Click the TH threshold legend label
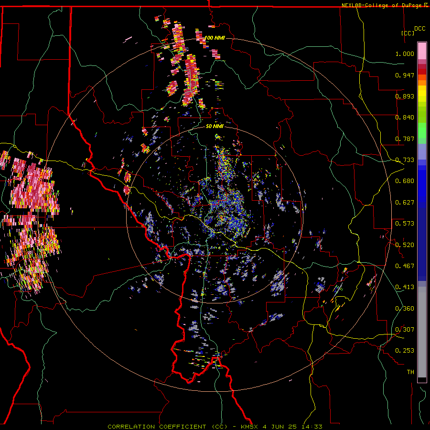The height and width of the screenshot is (430, 430). click(410, 372)
